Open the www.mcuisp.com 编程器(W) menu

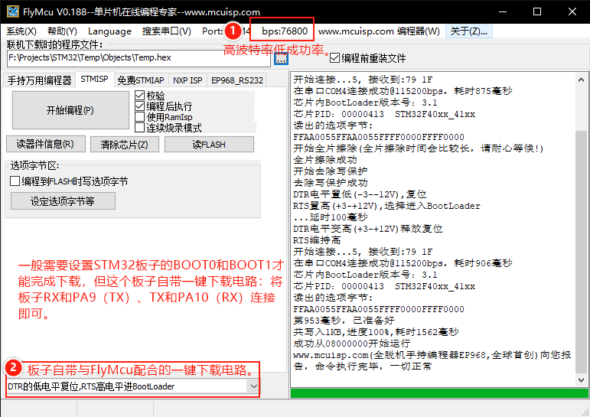click(379, 31)
